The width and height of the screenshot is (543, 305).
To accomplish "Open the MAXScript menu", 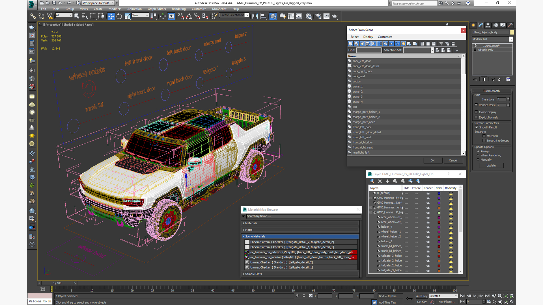I will point(219,9).
